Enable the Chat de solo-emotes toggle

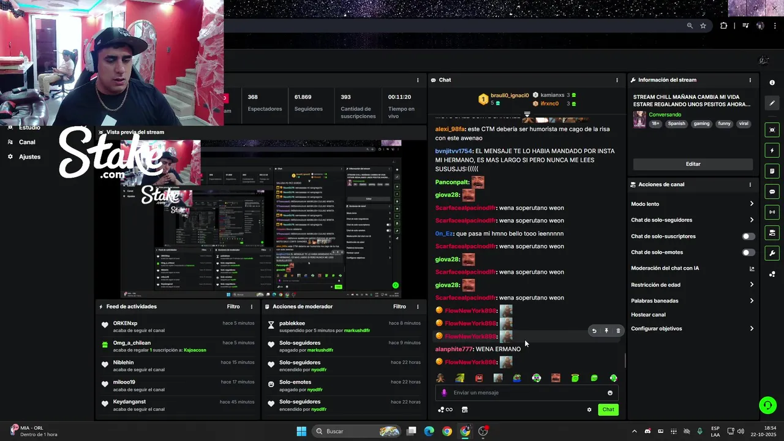pos(748,252)
